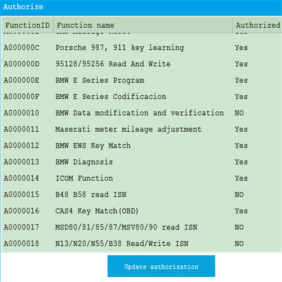Click function ID A0000016
The width and height of the screenshot is (282, 282).
[22, 211]
